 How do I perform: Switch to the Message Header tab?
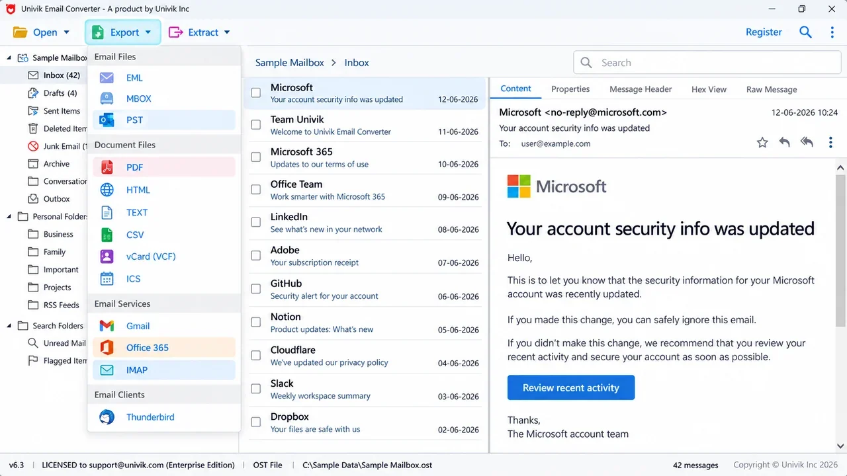641,89
